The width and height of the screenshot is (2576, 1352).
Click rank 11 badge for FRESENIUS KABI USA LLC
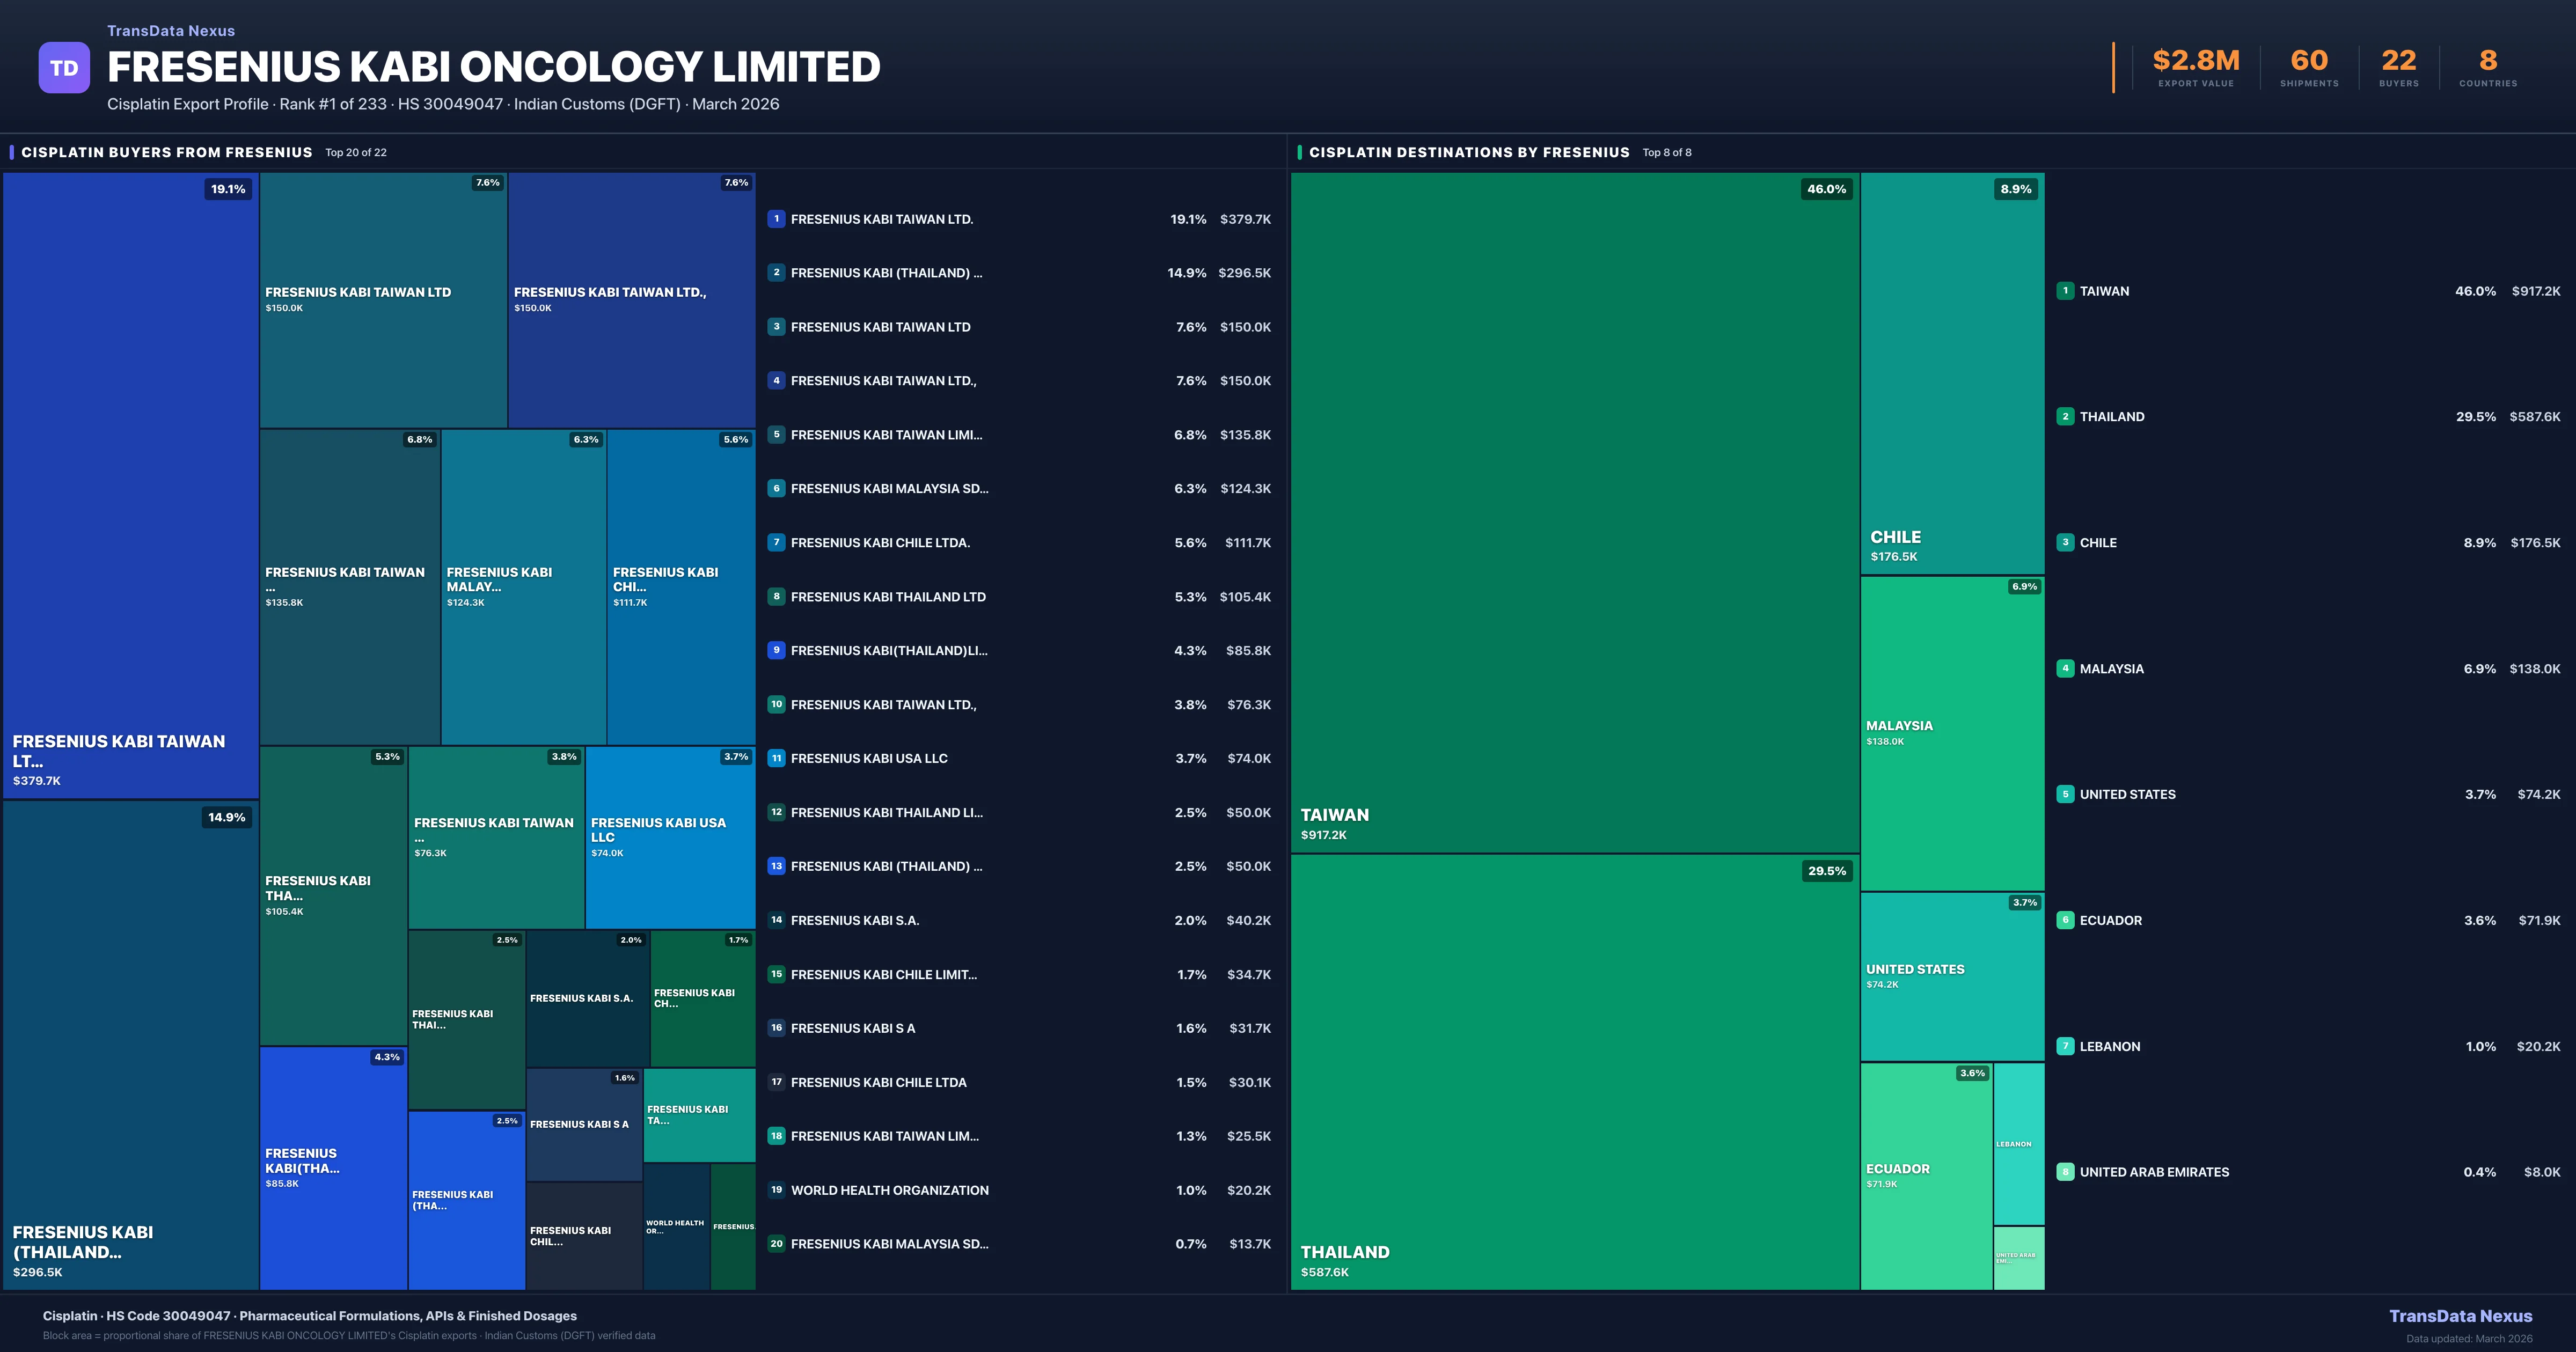coord(776,758)
